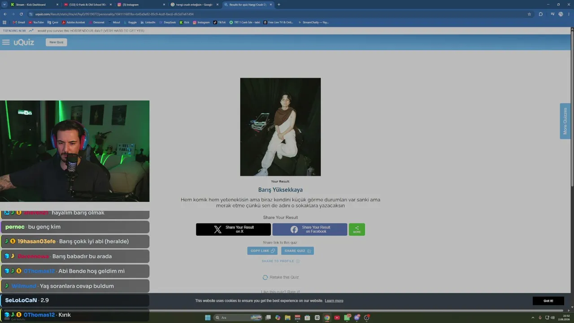Open the Chrome three-dot menu
This screenshot has height=323, width=574.
coord(569,14)
